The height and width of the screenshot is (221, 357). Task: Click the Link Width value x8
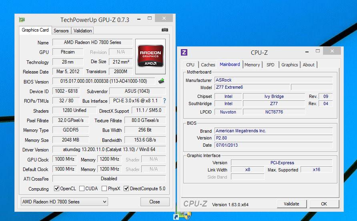pyautogui.click(x=248, y=169)
